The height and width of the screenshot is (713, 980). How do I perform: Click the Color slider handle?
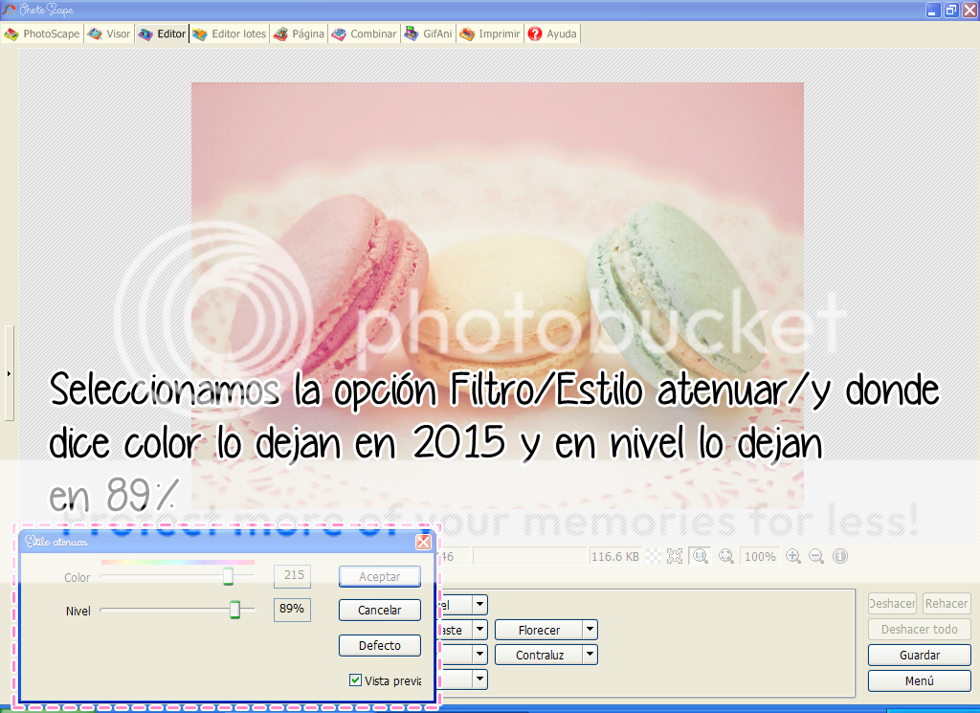tap(228, 576)
